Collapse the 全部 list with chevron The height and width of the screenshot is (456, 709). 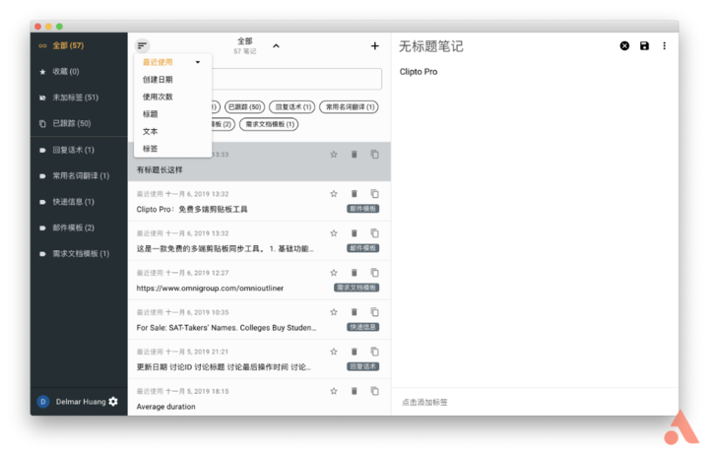pyautogui.click(x=276, y=45)
